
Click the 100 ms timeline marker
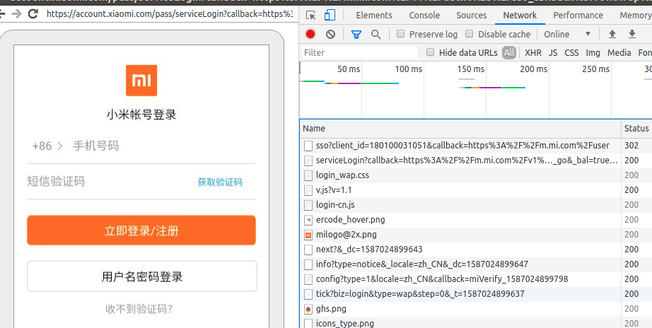(408, 69)
